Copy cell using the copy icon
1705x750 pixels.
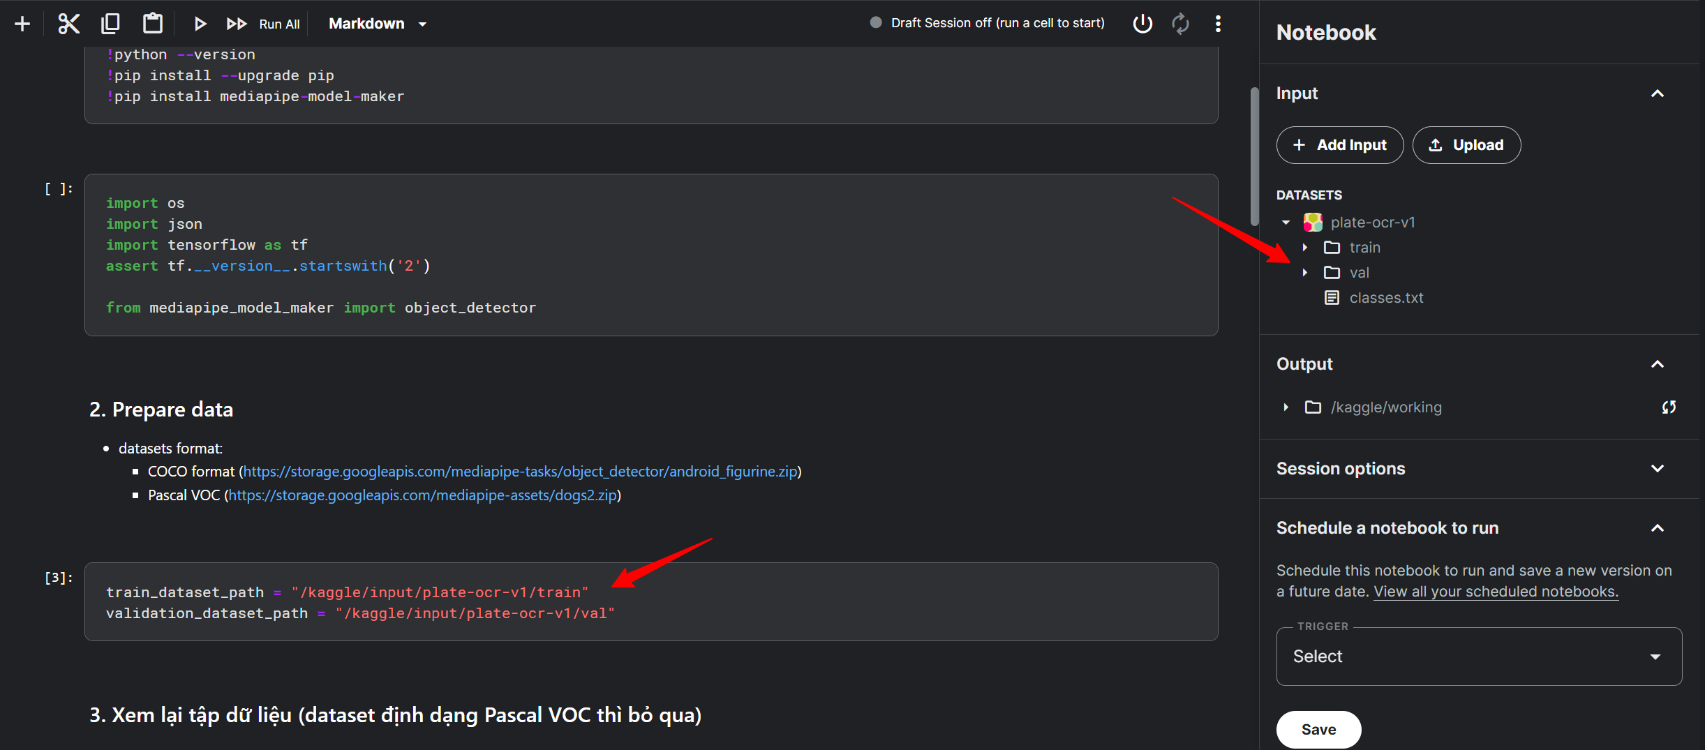110,24
